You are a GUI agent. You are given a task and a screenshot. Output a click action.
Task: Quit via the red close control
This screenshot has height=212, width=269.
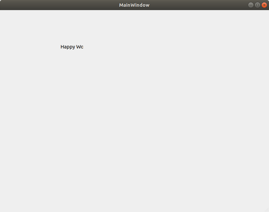264,5
